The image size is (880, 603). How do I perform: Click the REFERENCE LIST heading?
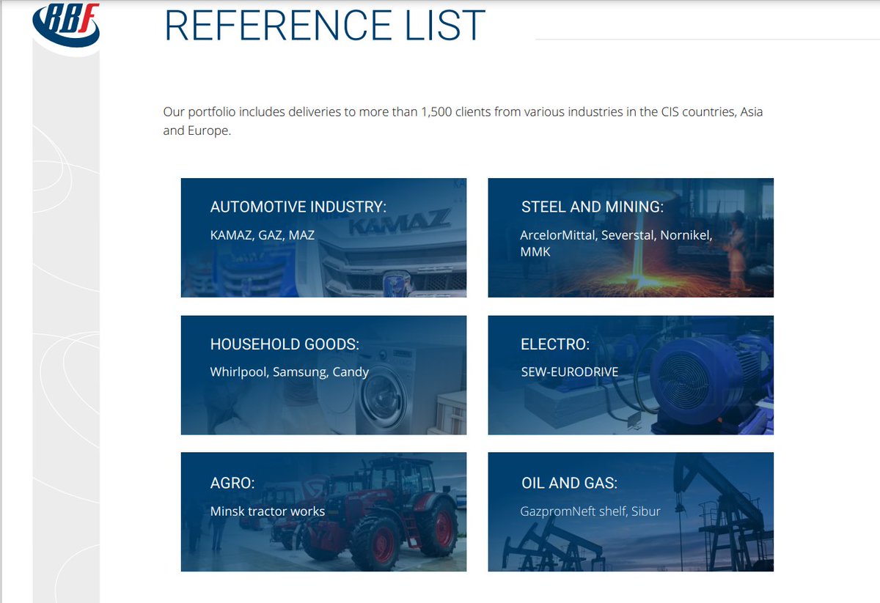325,26
